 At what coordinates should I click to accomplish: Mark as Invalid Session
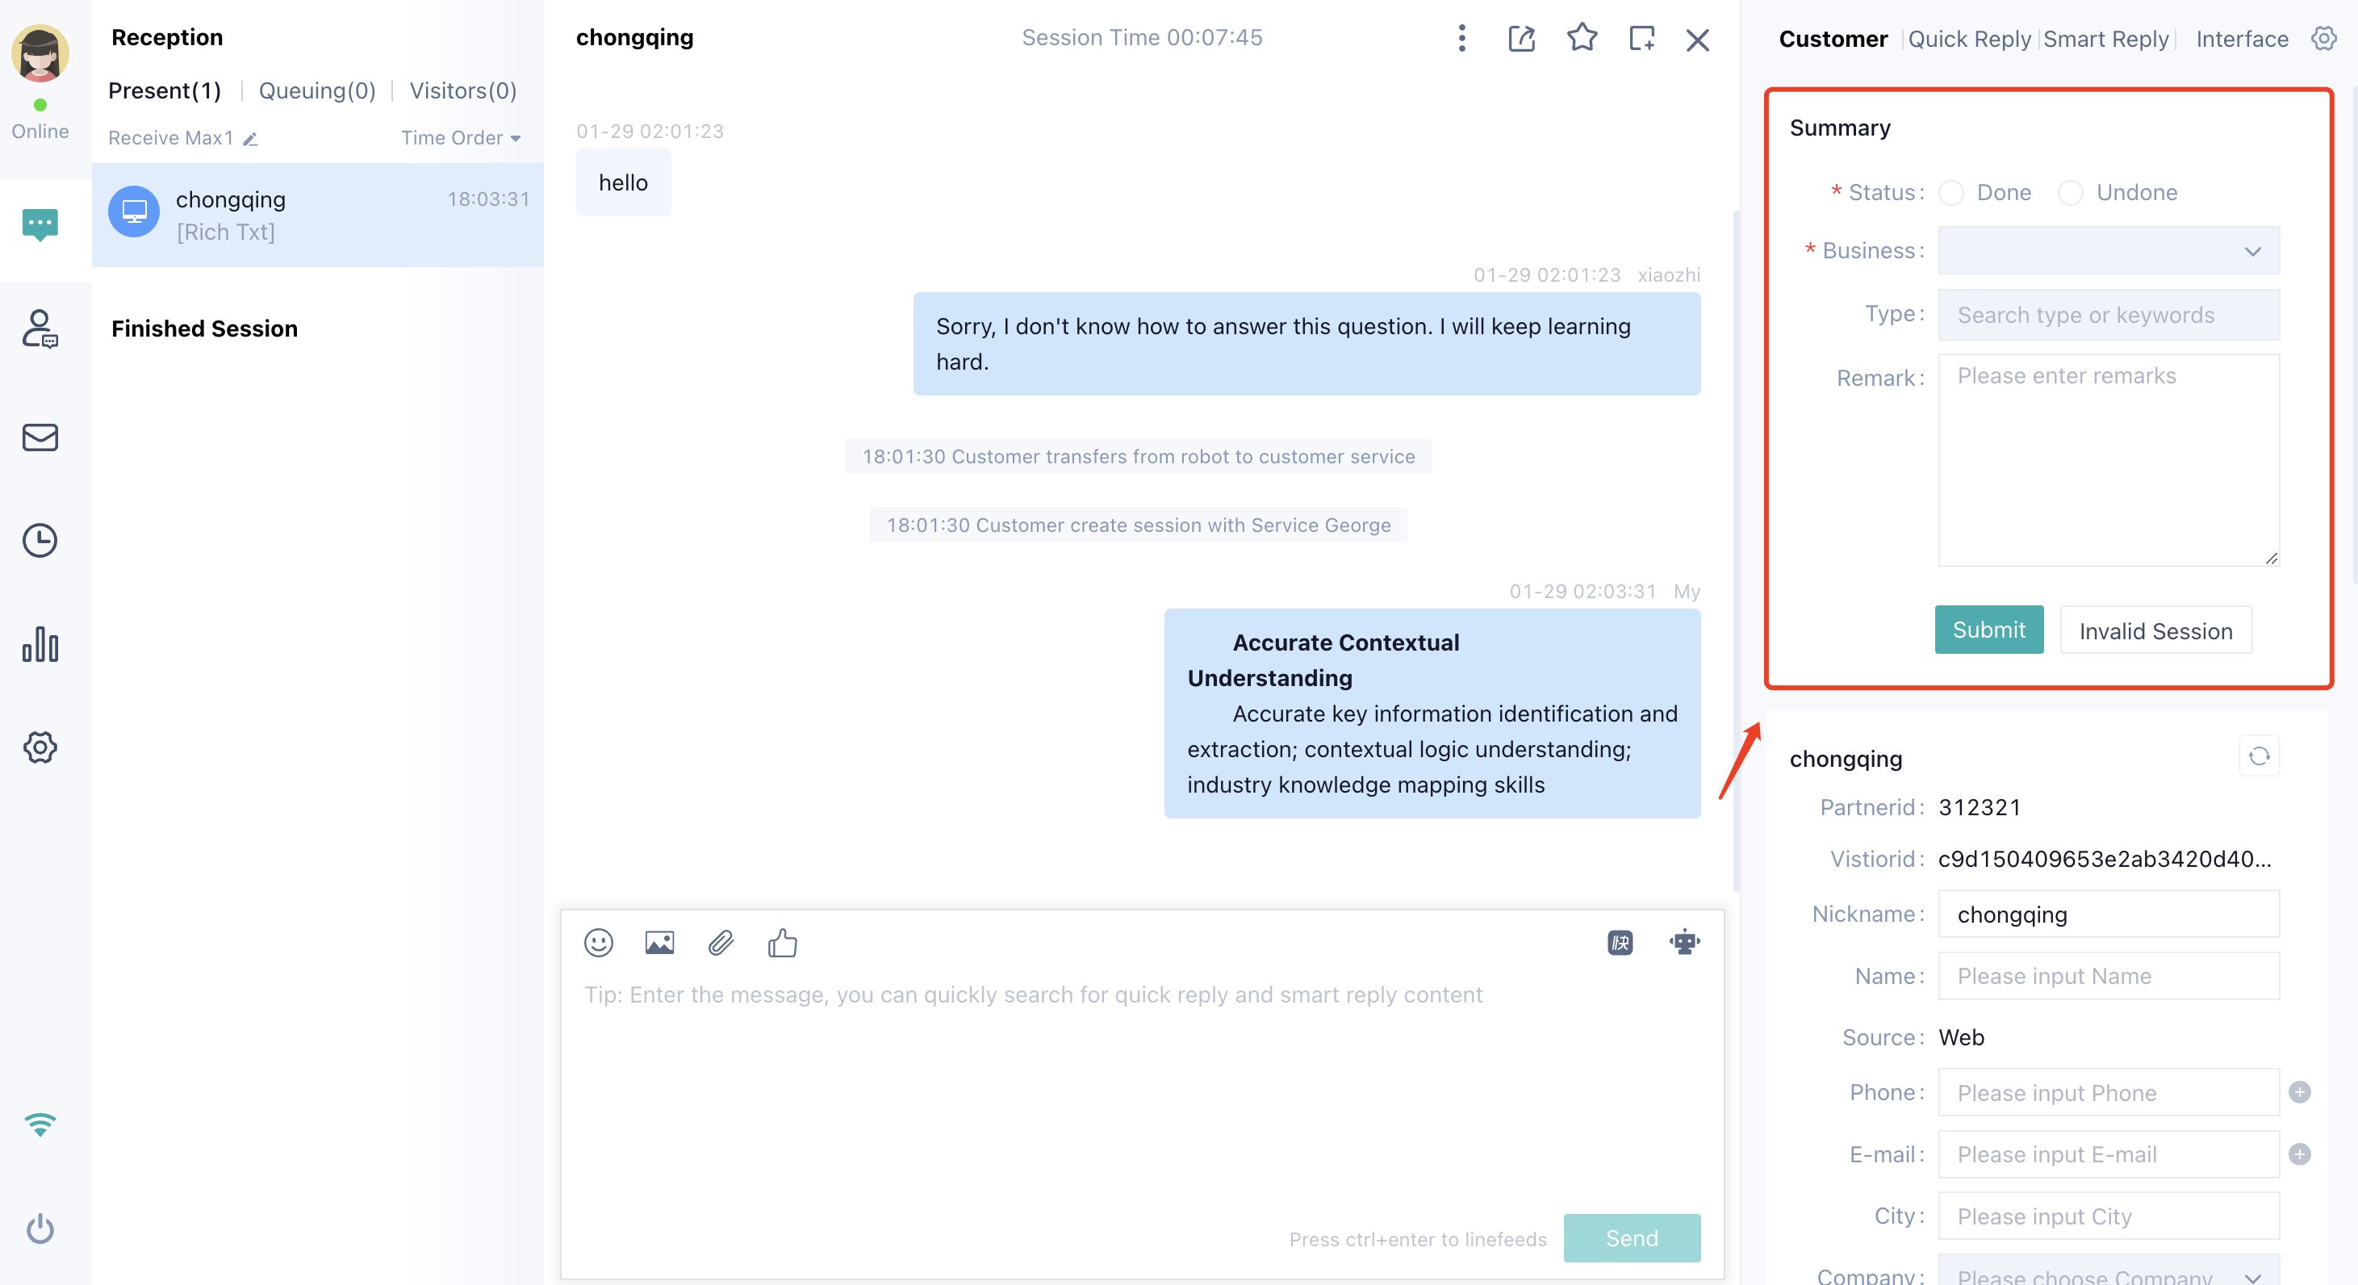pyautogui.click(x=2155, y=630)
